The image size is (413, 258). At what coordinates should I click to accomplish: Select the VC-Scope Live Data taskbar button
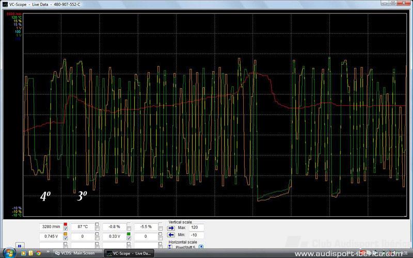click(x=129, y=253)
